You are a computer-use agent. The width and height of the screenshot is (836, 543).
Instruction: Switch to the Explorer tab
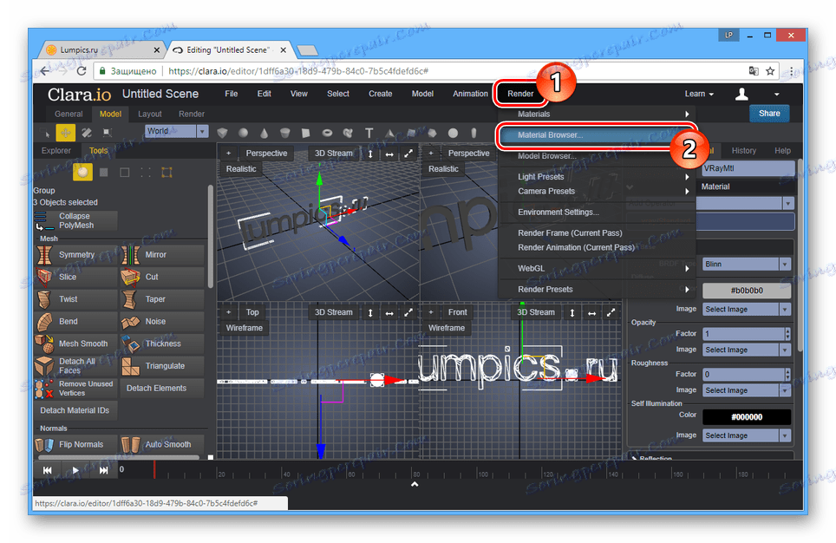[x=56, y=151]
